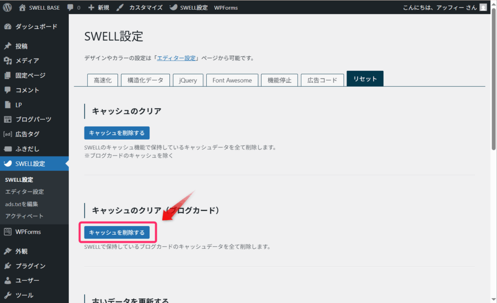This screenshot has height=303, width=497.
Task: Click the 固定ページ menu label
Action: 31,75
